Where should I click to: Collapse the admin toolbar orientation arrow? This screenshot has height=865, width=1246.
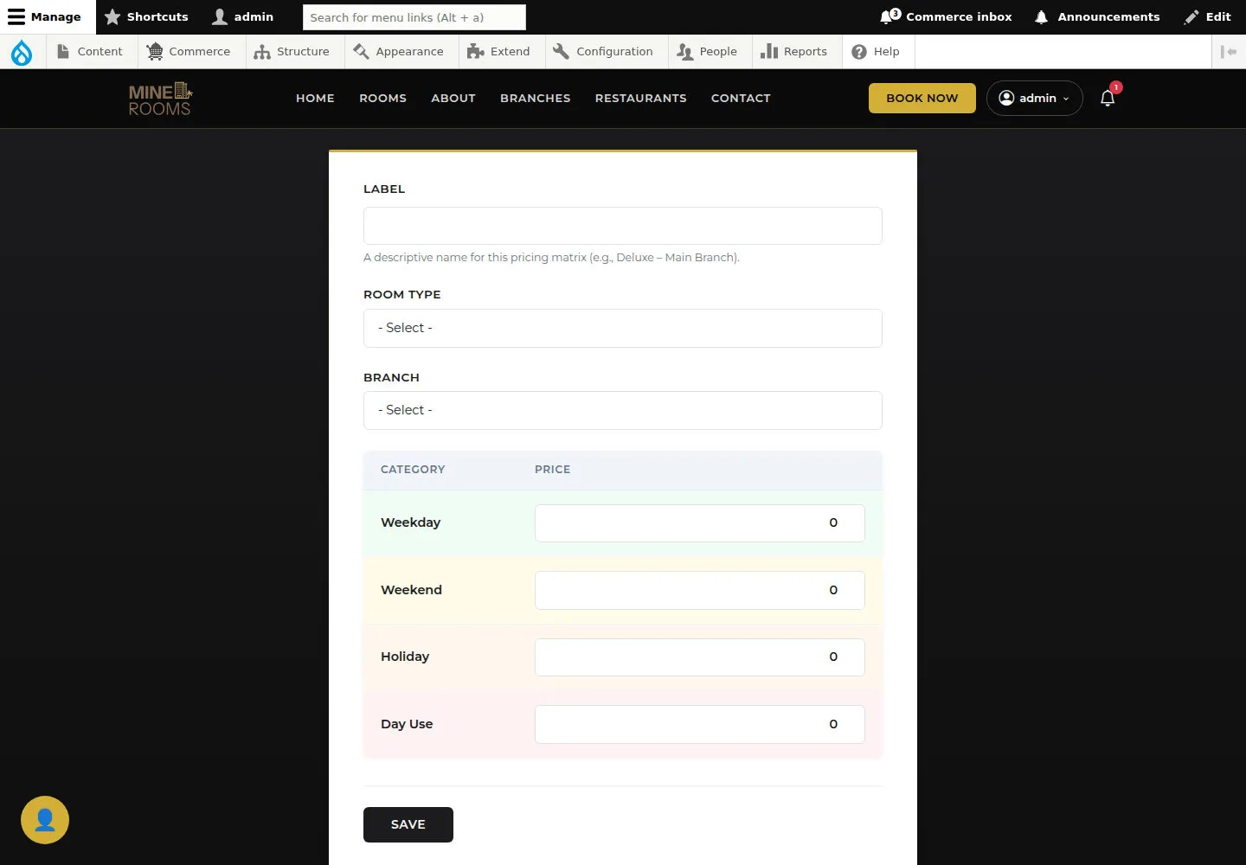tap(1229, 52)
